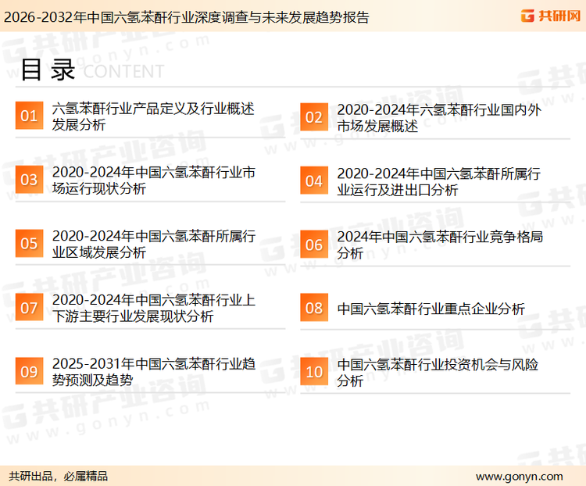This screenshot has height=486, width=586.
Task: Click the orange 09 number badge
Action: point(29,371)
